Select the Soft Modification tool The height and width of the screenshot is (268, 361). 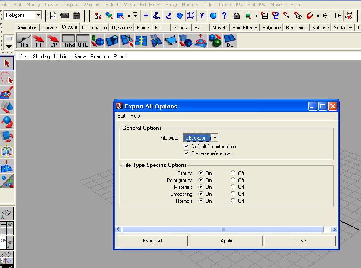(7, 166)
